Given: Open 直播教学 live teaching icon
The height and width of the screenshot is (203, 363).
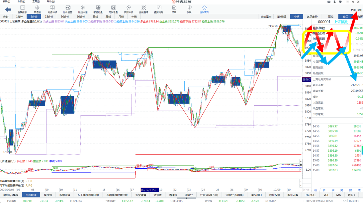Looking at the screenshot, I should coord(22,9).
